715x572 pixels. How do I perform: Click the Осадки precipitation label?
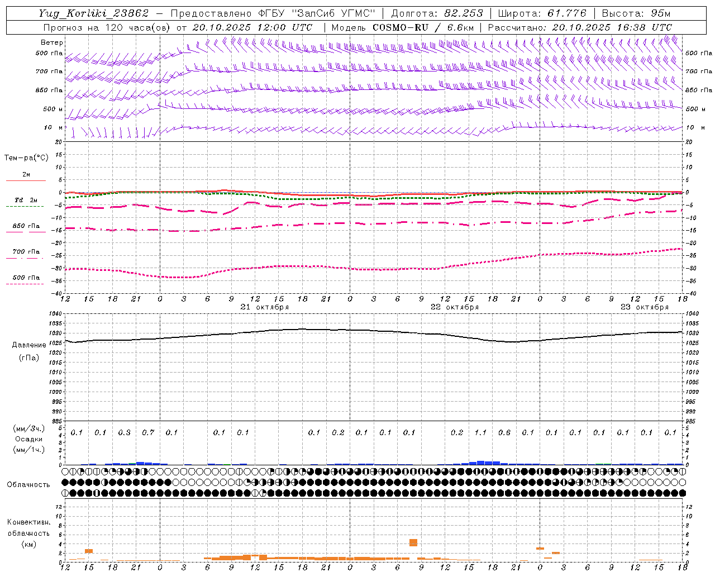point(29,439)
